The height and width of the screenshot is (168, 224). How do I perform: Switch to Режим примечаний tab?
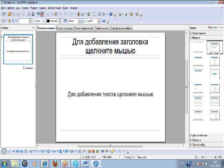pyautogui.click(x=84, y=28)
